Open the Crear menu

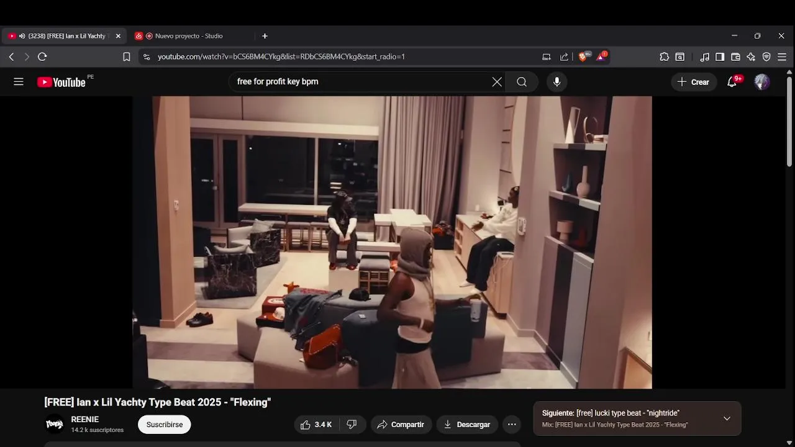coord(693,82)
